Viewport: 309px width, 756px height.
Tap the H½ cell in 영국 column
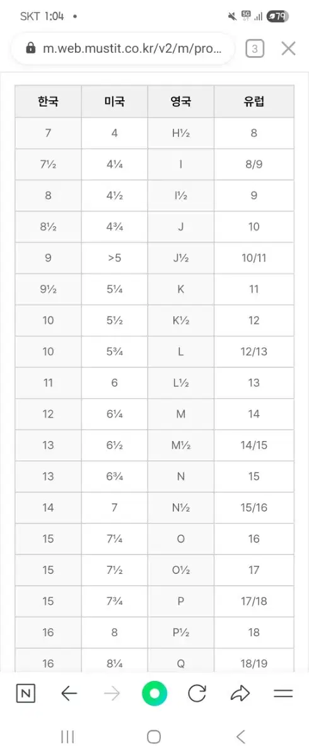[181, 133]
